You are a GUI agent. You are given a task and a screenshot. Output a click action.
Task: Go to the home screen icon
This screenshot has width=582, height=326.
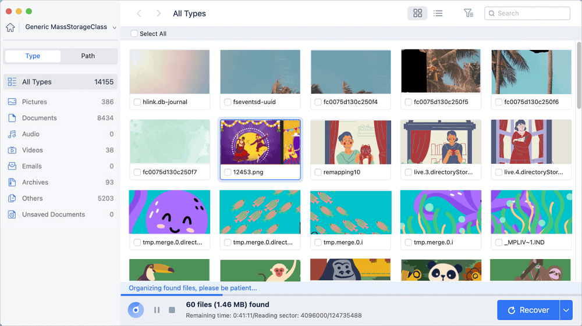tap(10, 27)
